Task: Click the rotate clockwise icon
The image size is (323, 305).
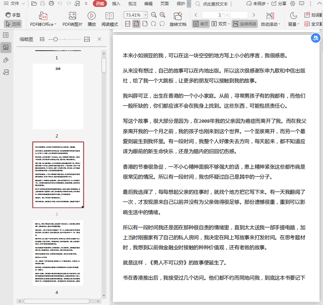Action: (162, 24)
